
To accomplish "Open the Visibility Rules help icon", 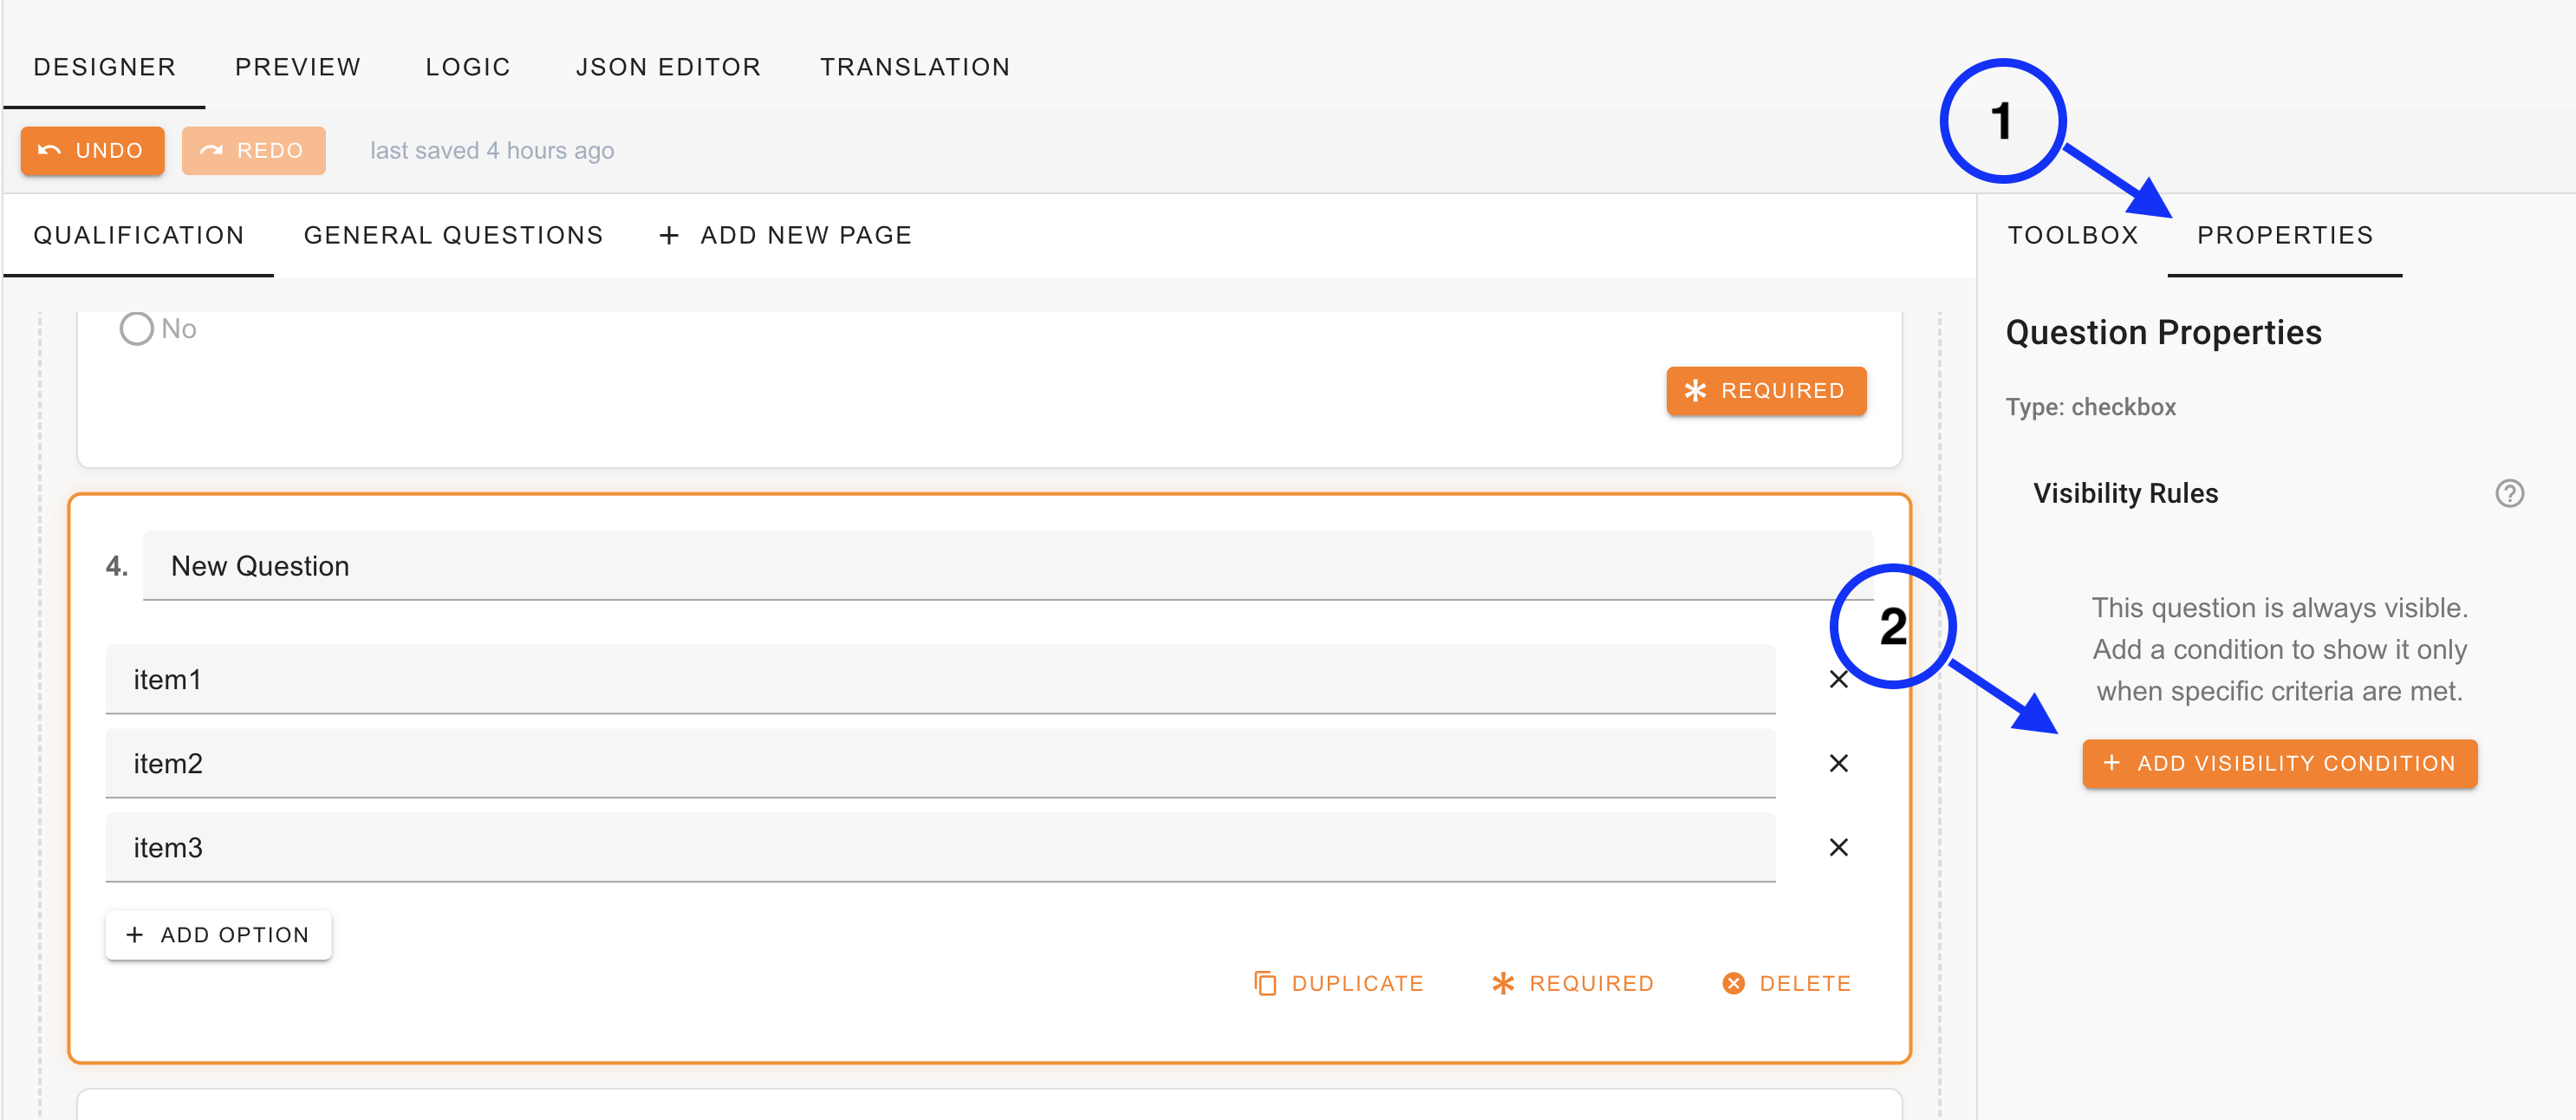I will tap(2510, 493).
